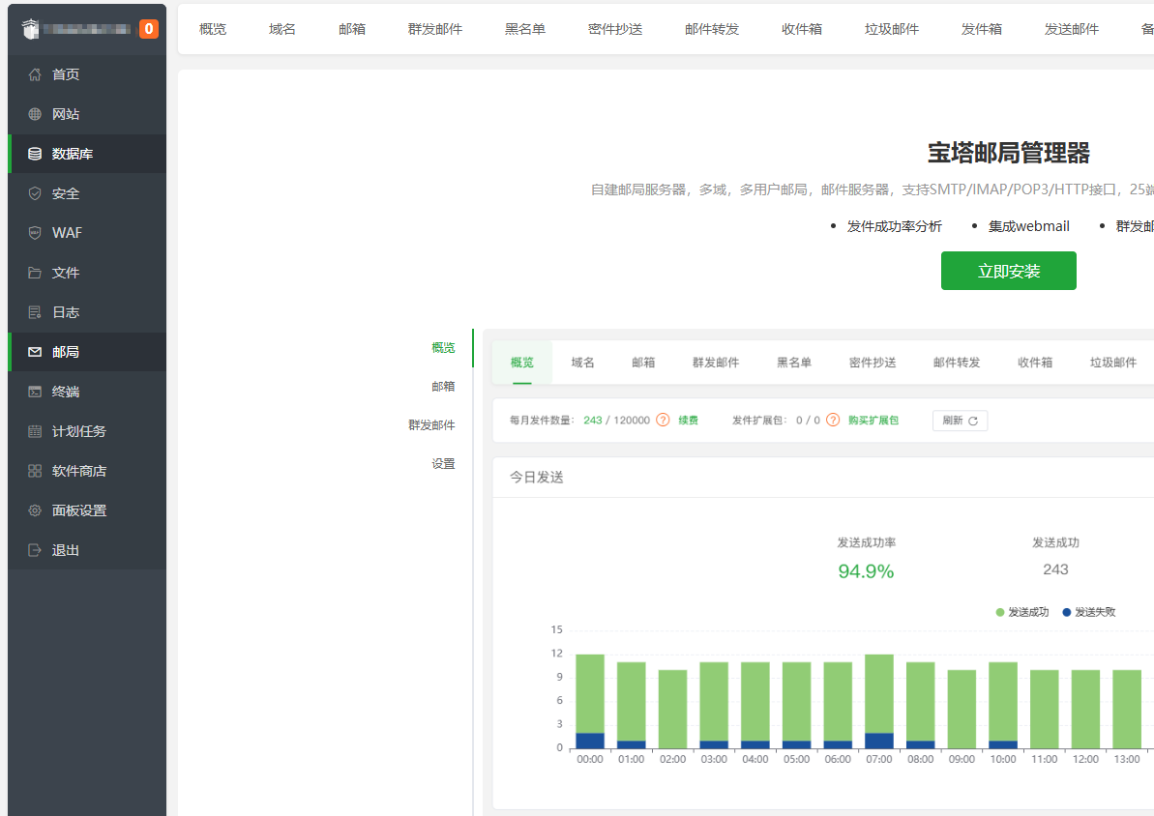Viewport: 1154px width, 816px height.
Task: Toggle the 发送失败 legend item
Action: tap(1089, 612)
